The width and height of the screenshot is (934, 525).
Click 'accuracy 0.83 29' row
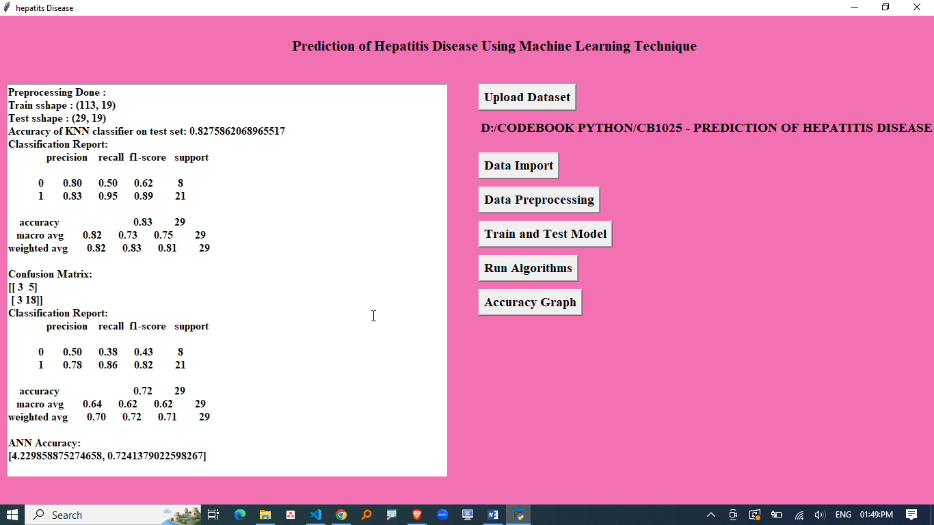tap(103, 222)
